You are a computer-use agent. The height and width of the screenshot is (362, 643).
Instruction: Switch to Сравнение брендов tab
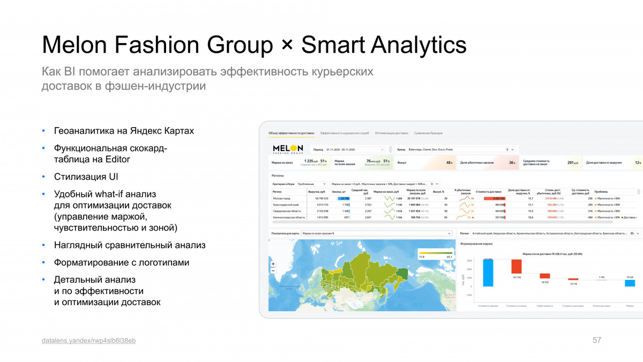428,133
